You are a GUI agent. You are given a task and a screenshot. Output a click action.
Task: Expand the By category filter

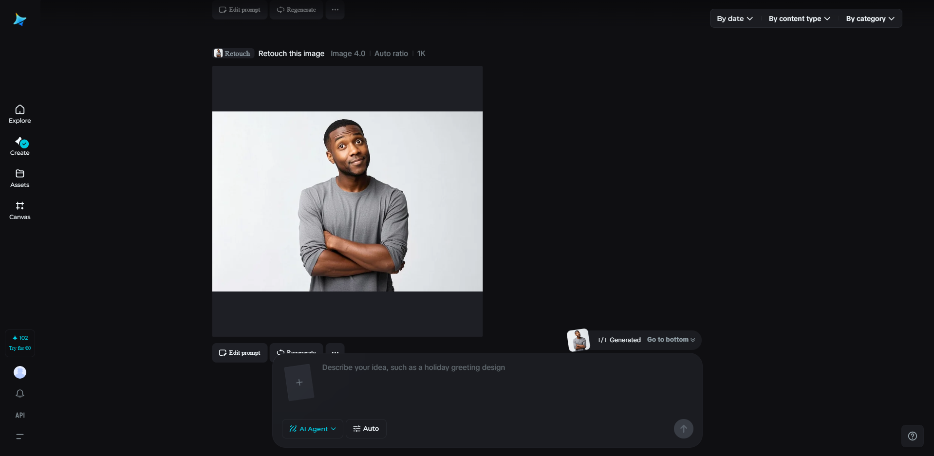pos(870,18)
